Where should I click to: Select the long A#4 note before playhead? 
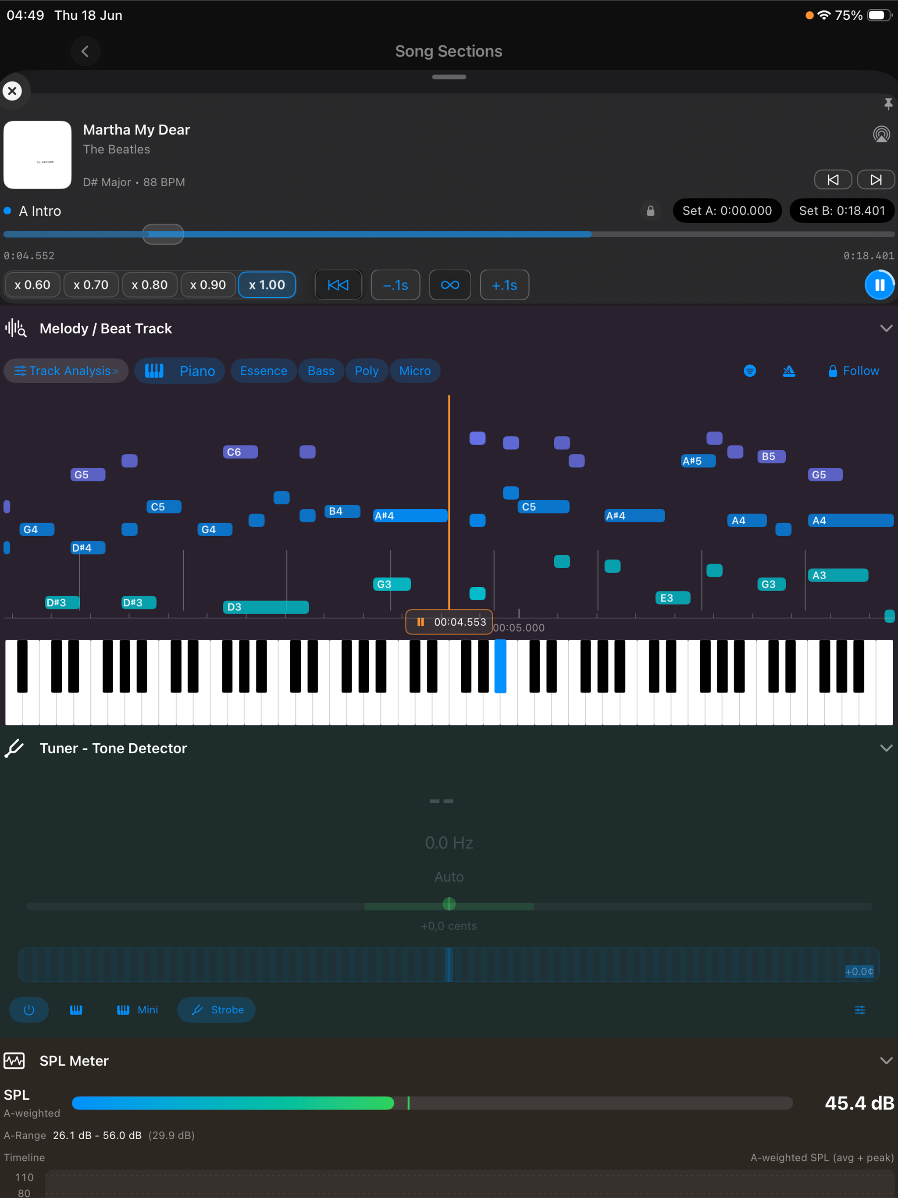click(410, 516)
